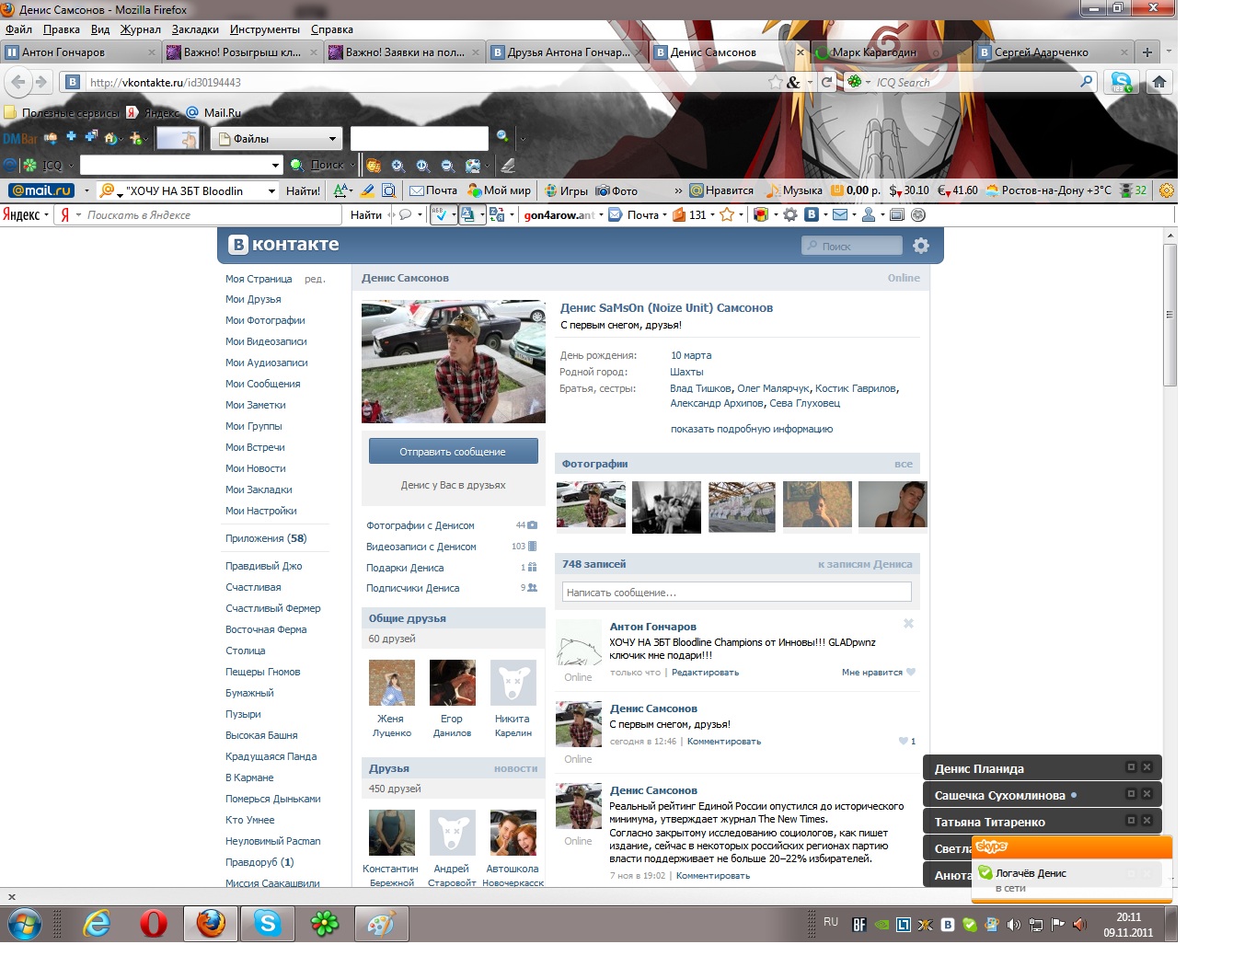Minimize the Татьяна Титаренко chat tab
The width and height of the screenshot is (1233, 979).
click(x=1132, y=820)
